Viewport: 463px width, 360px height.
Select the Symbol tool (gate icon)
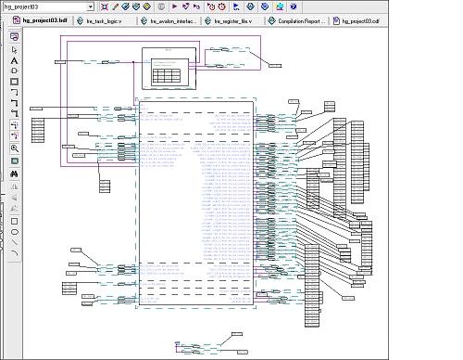(14, 71)
